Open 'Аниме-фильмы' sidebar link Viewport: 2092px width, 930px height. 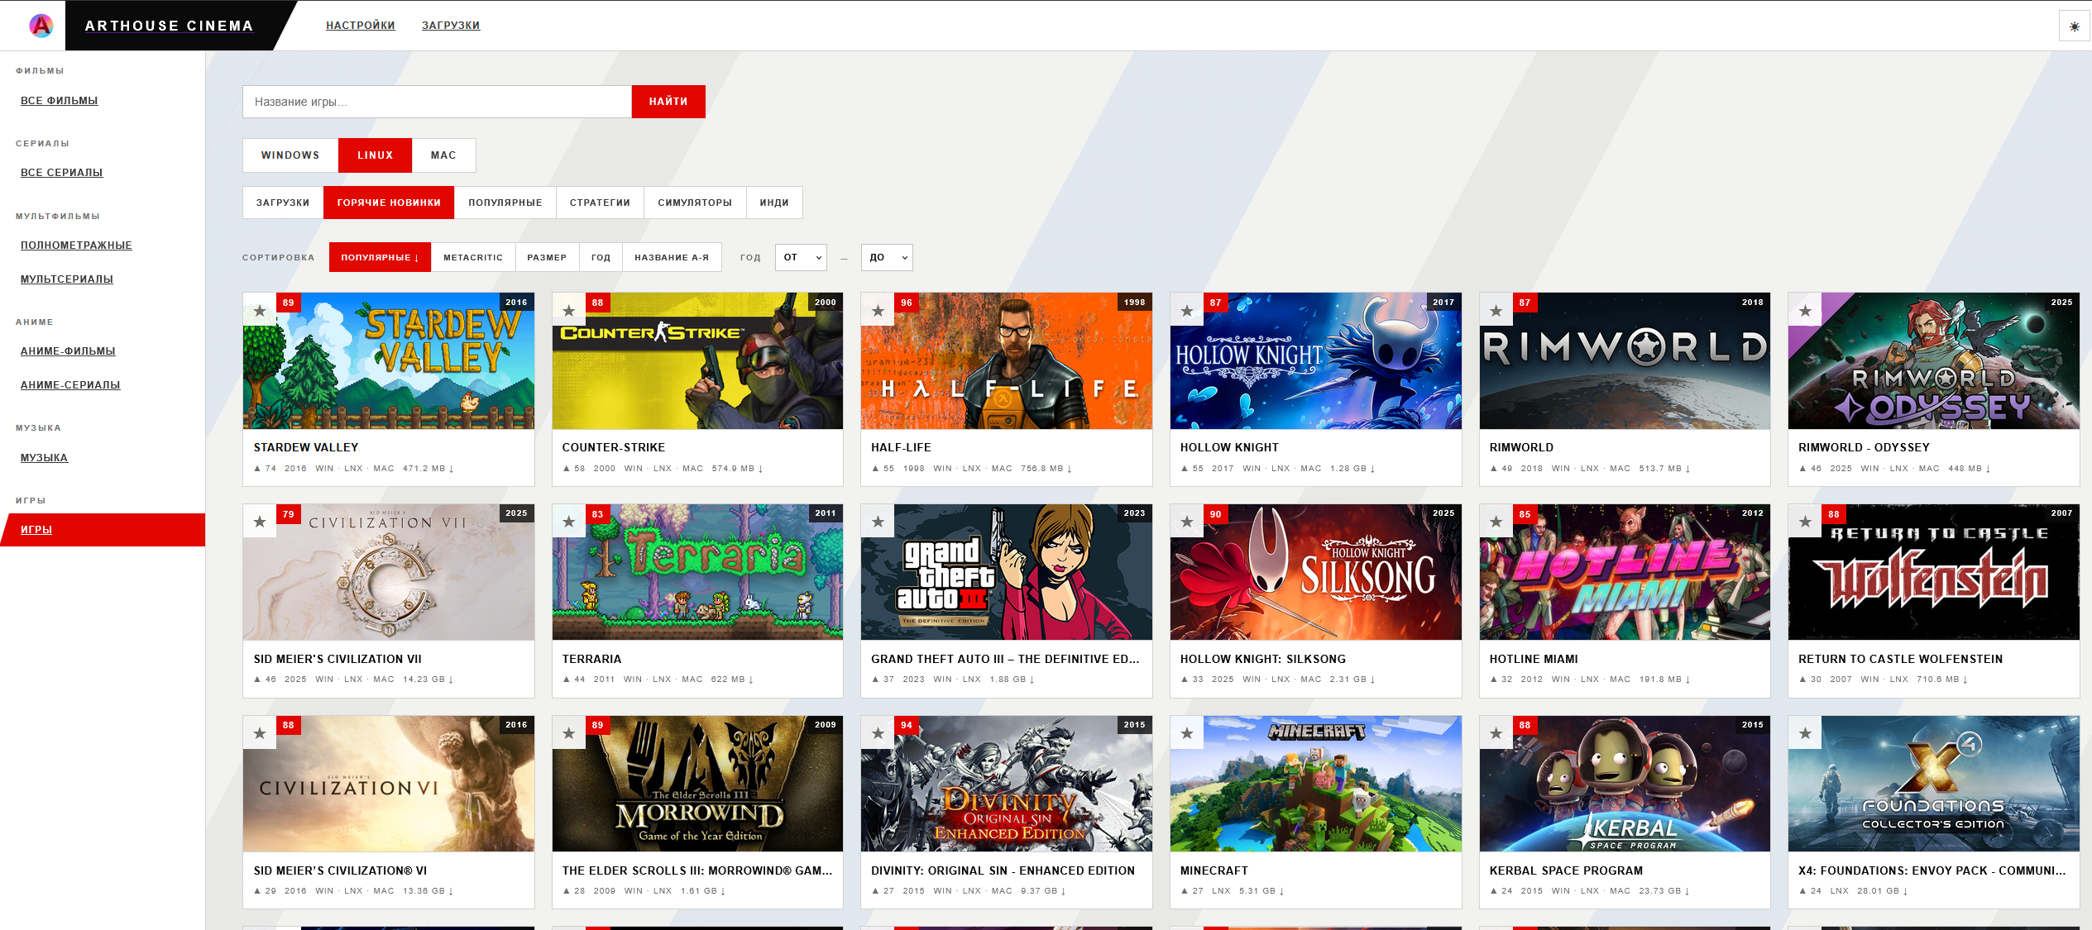pos(68,351)
